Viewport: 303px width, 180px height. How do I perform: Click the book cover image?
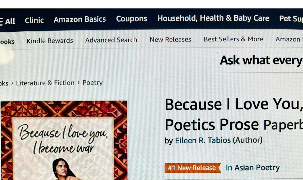pyautogui.click(x=64, y=140)
